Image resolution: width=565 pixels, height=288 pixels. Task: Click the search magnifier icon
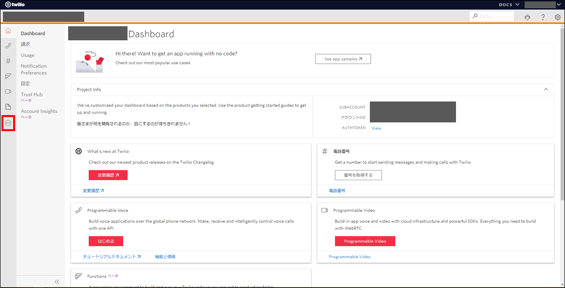(475, 16)
